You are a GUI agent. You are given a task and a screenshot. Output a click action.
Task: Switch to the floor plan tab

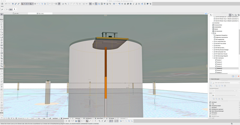point(16,13)
